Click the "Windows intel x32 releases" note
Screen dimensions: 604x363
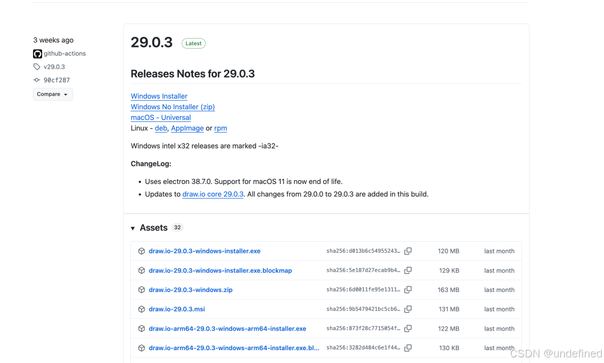tap(205, 146)
